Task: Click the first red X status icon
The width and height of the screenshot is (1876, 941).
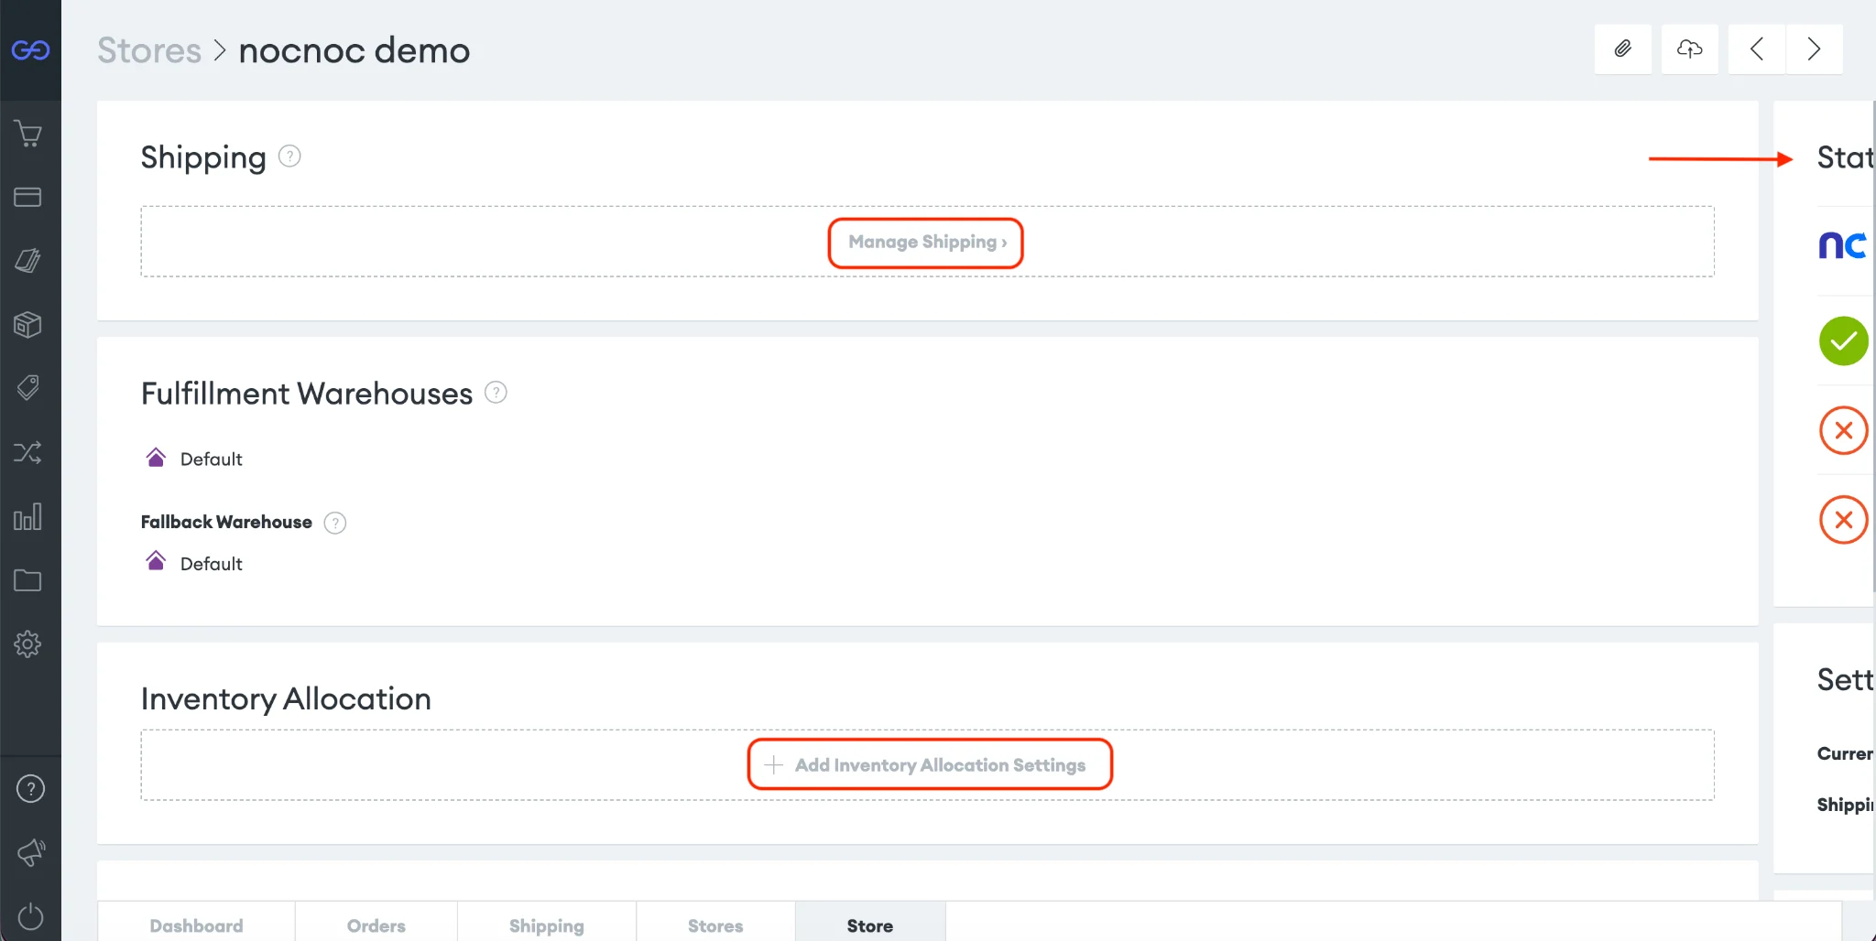Action: click(1843, 430)
